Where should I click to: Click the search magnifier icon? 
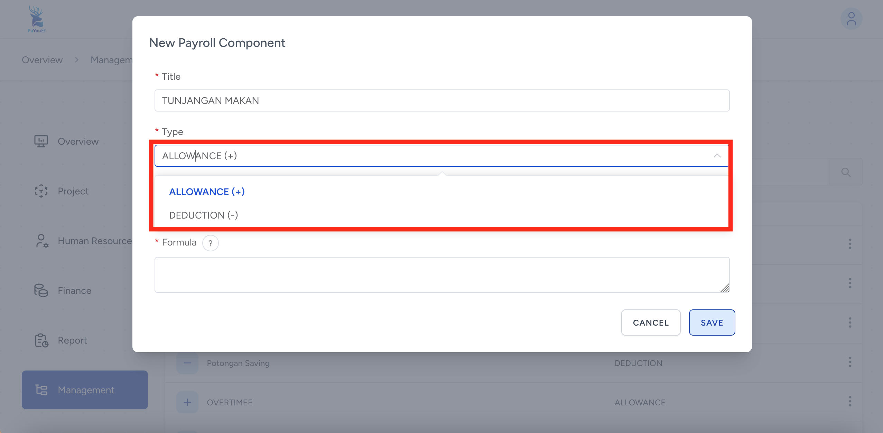coord(846,172)
